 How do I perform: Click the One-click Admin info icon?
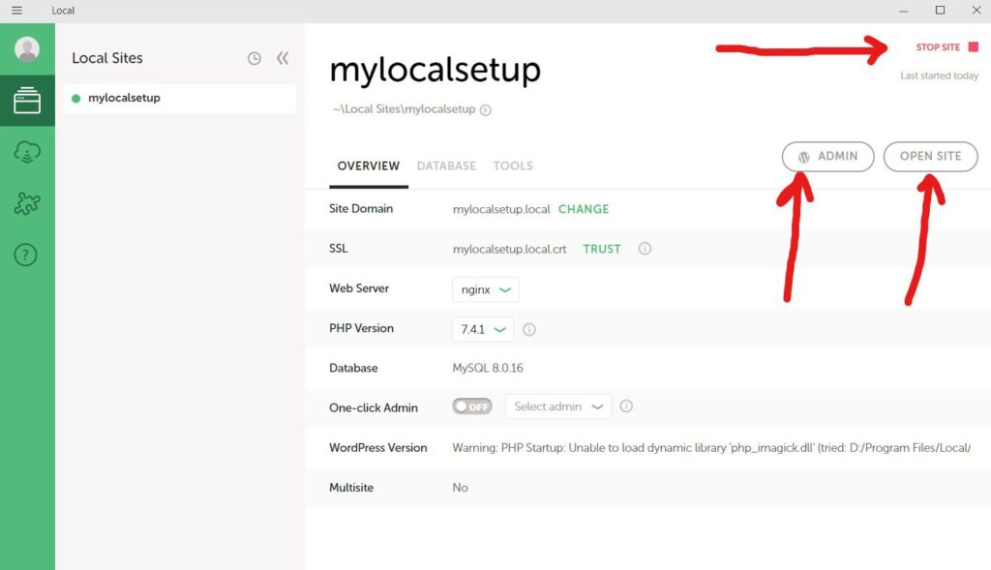click(626, 406)
